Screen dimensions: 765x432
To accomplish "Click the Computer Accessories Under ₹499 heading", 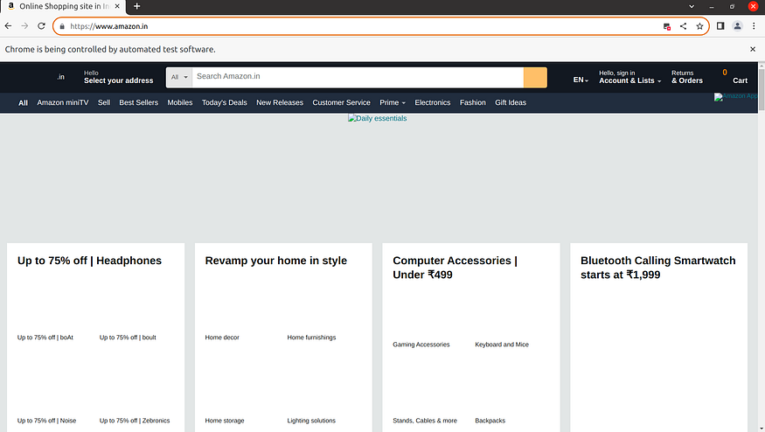I will coord(455,268).
